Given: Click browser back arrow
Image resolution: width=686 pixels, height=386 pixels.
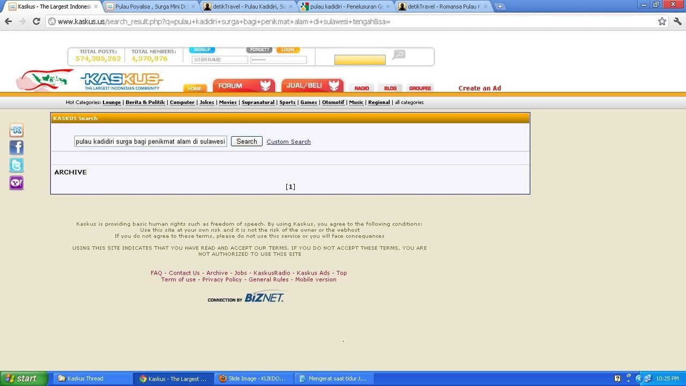Looking at the screenshot, I should [x=8, y=21].
